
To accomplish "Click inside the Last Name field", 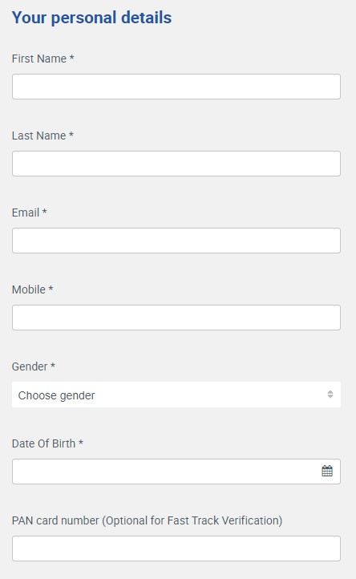I will tap(176, 164).
